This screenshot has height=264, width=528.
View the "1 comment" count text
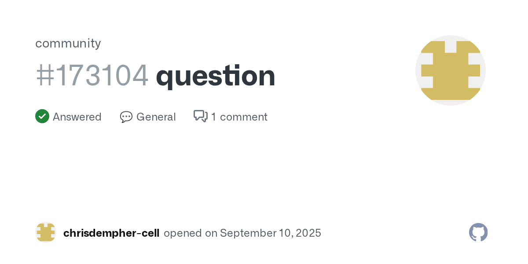coord(239,117)
